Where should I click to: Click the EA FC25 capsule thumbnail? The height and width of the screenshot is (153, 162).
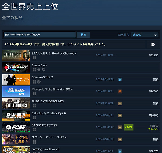16,127
